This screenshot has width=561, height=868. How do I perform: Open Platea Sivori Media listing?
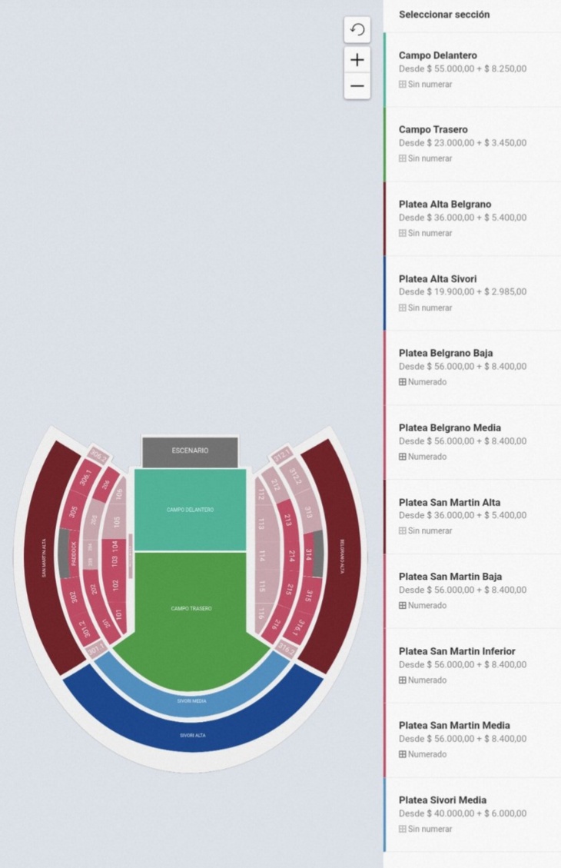473,815
